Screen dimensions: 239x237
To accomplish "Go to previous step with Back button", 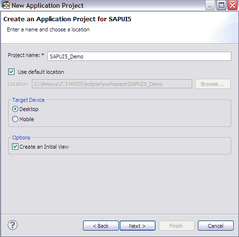I will pyautogui.click(x=101, y=226).
